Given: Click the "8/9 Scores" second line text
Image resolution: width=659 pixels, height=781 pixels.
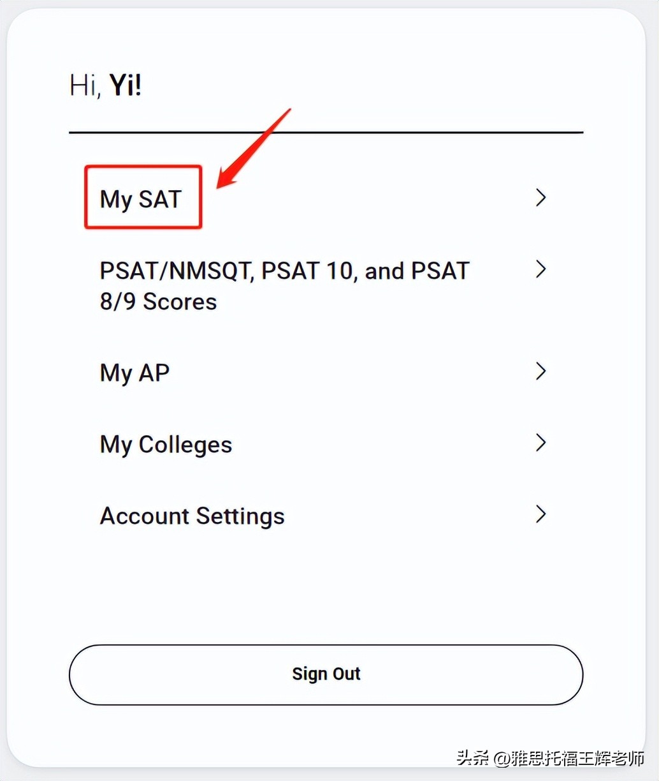Looking at the screenshot, I should coord(158,302).
